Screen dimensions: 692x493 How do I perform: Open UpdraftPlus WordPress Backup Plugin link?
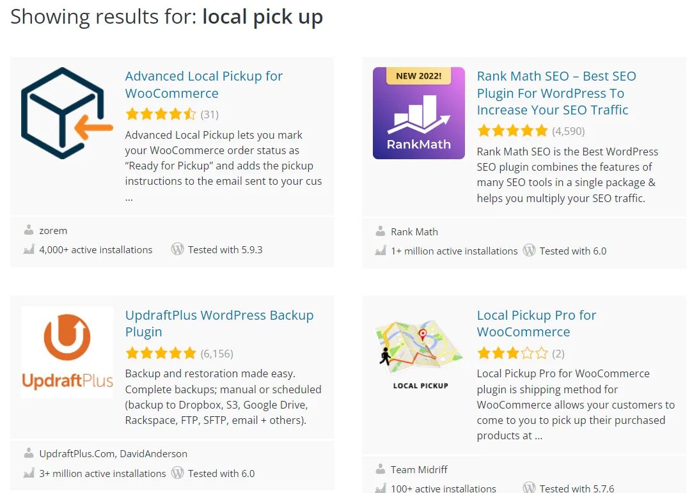[x=219, y=324]
